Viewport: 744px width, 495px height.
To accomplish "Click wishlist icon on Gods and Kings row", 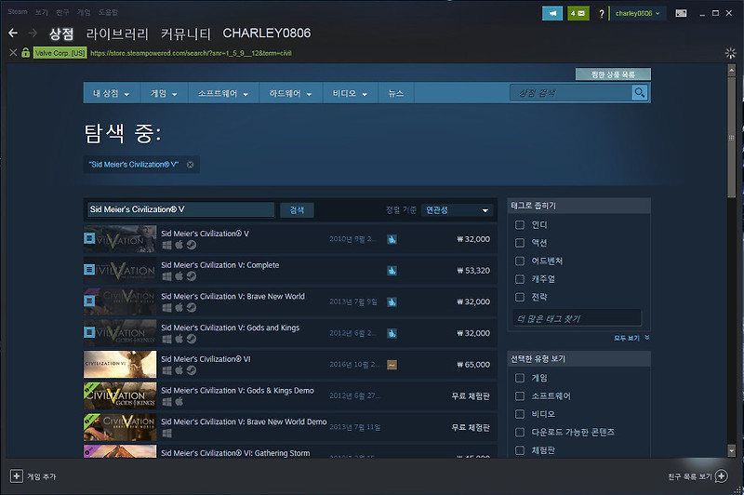I will (x=392, y=333).
